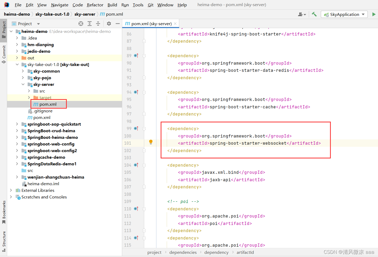Close pom.xml (sky-server) editor tab
Image resolution: width=378 pixels, height=257 pixels.
[175, 24]
